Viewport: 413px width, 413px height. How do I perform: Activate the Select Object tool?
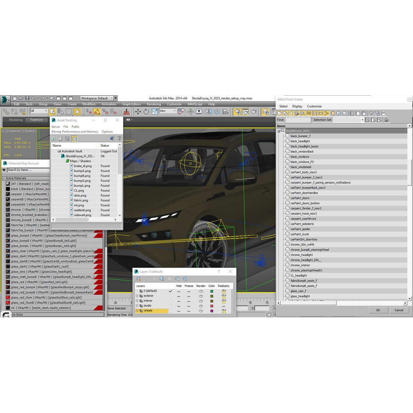click(x=52, y=112)
